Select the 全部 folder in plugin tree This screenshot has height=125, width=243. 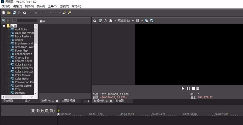click(13, 26)
